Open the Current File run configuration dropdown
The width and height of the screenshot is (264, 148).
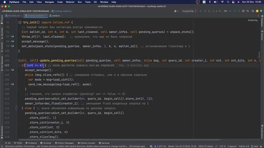click(x=189, y=11)
